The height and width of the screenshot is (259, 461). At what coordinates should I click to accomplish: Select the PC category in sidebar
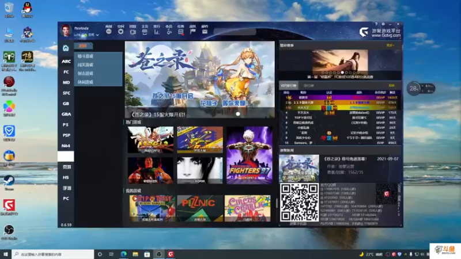pos(66,199)
